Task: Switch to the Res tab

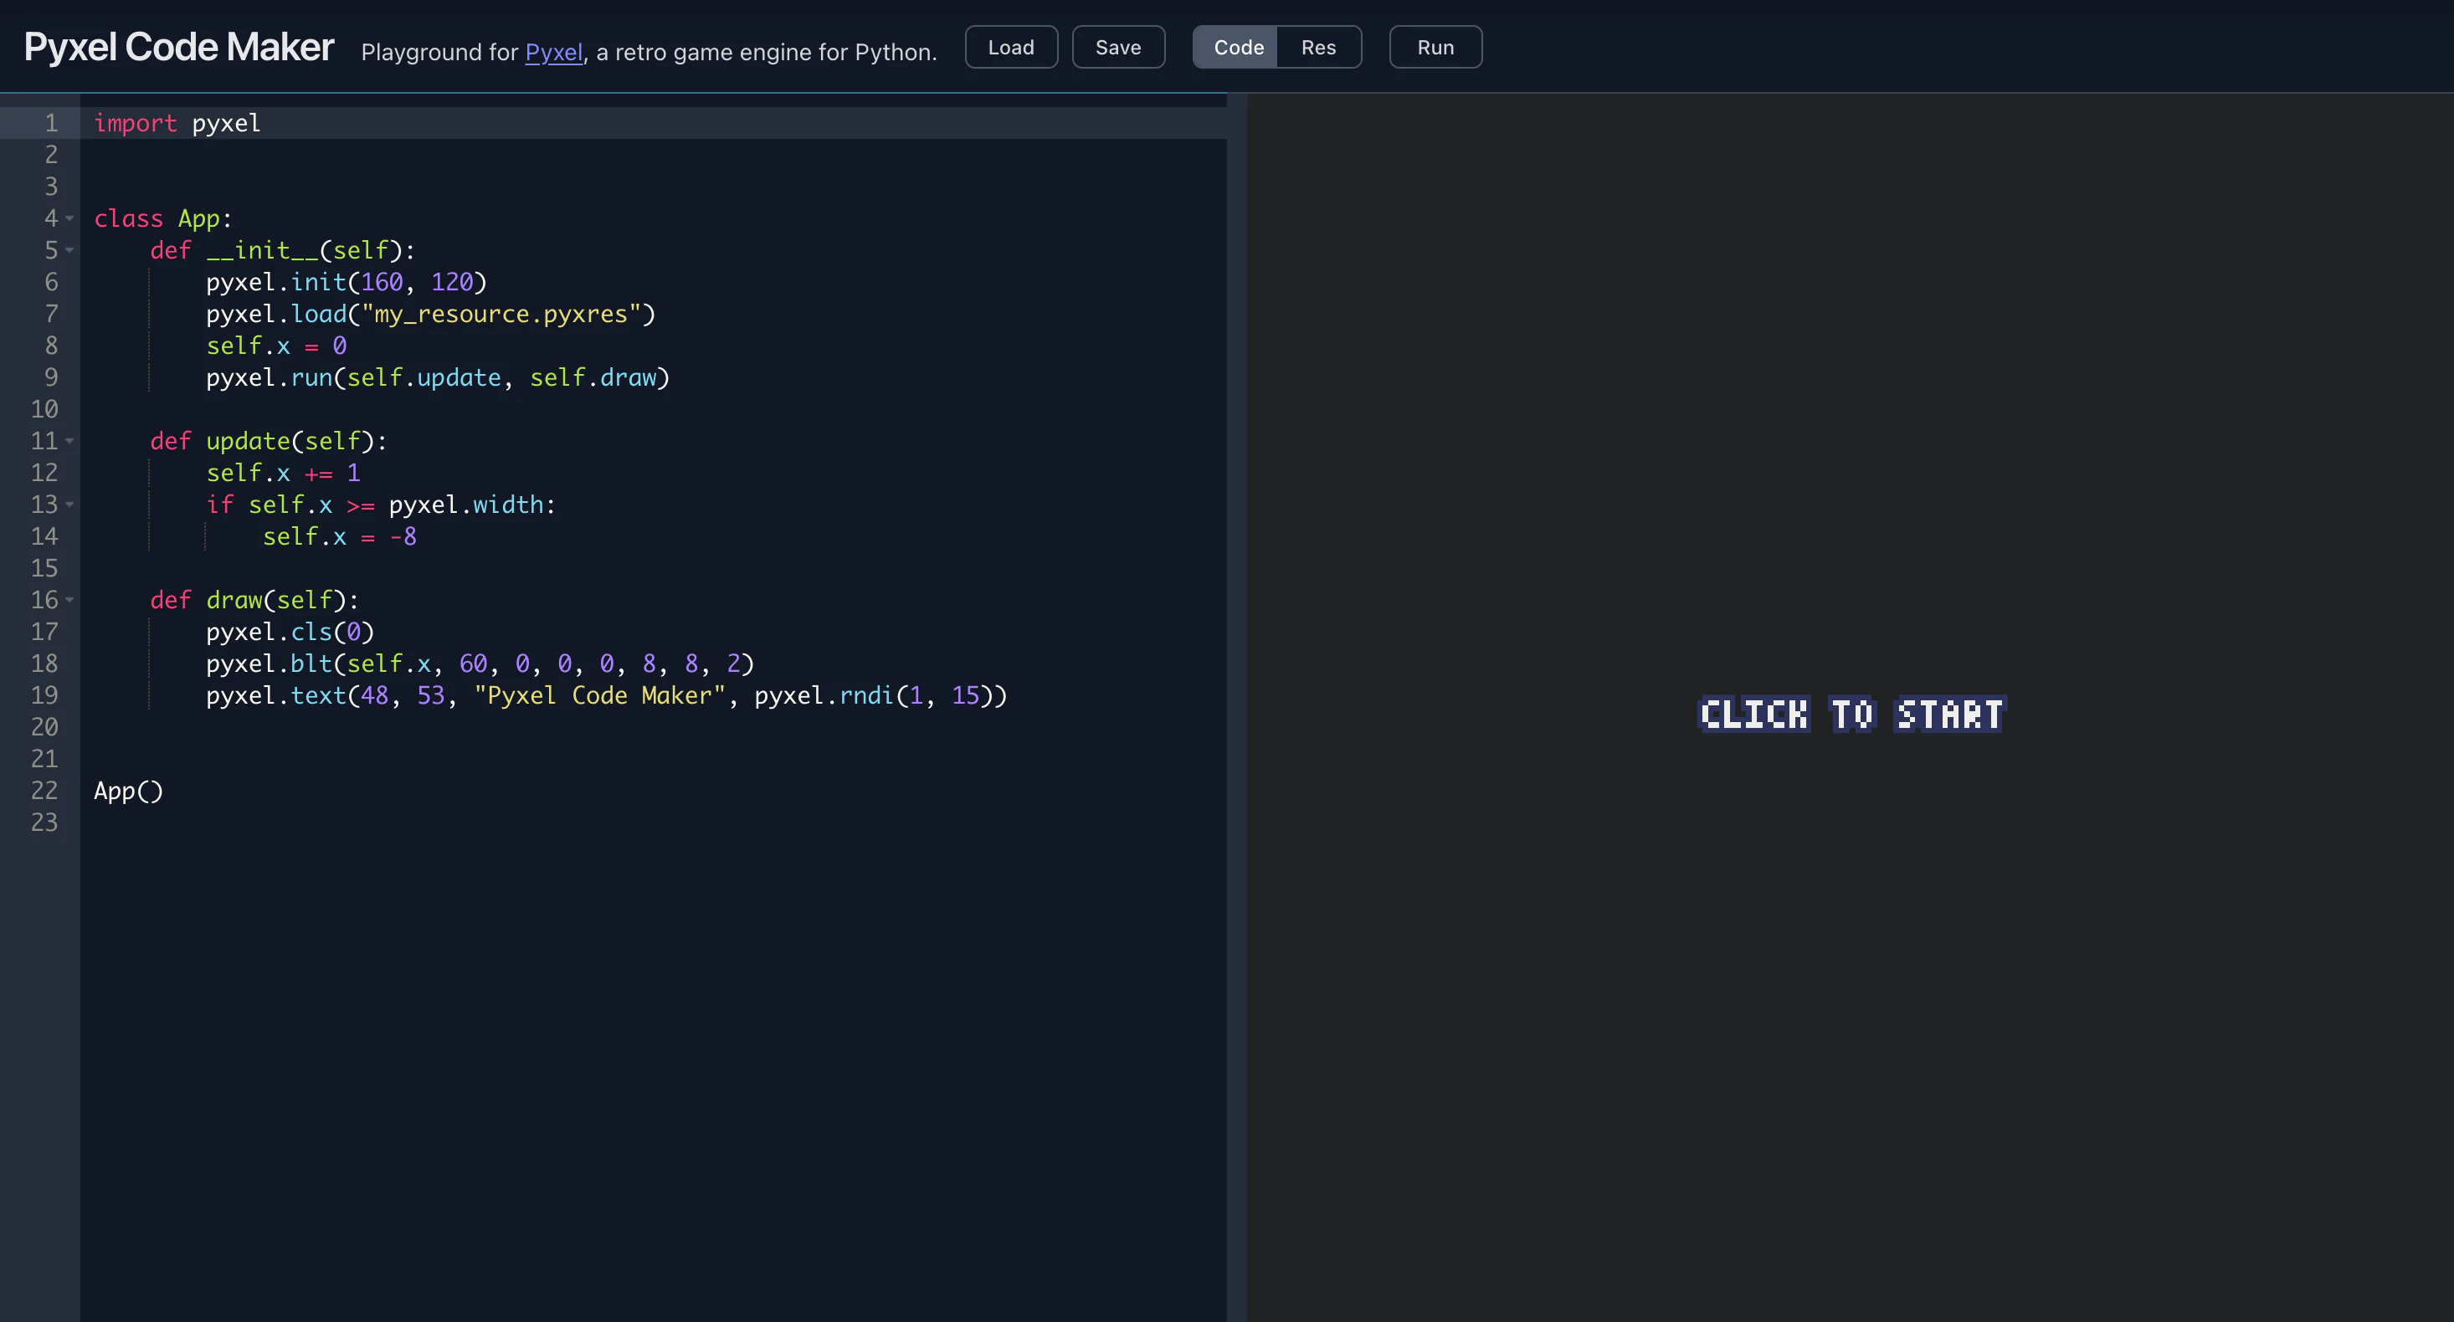Action: [1317, 47]
